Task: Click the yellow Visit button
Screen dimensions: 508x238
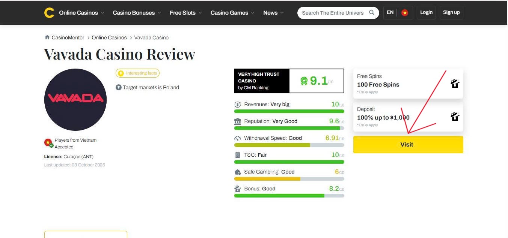Action: (408, 145)
